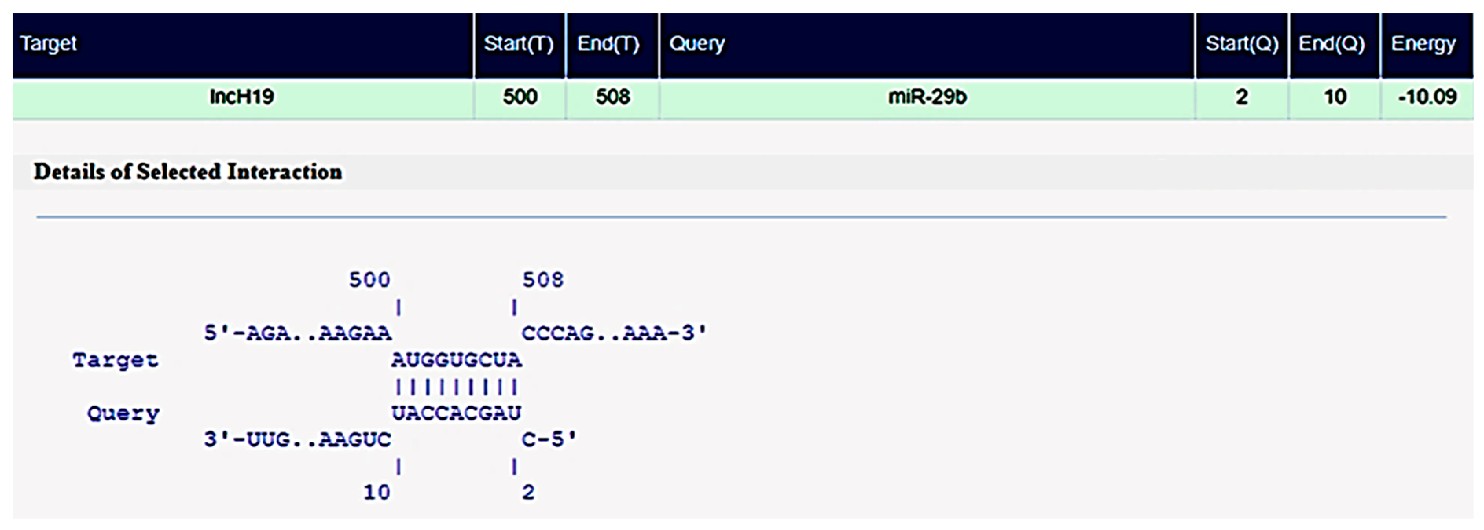Image resolution: width=1484 pixels, height=530 pixels.
Task: Sort by the Start(T) column header
Action: click(518, 44)
